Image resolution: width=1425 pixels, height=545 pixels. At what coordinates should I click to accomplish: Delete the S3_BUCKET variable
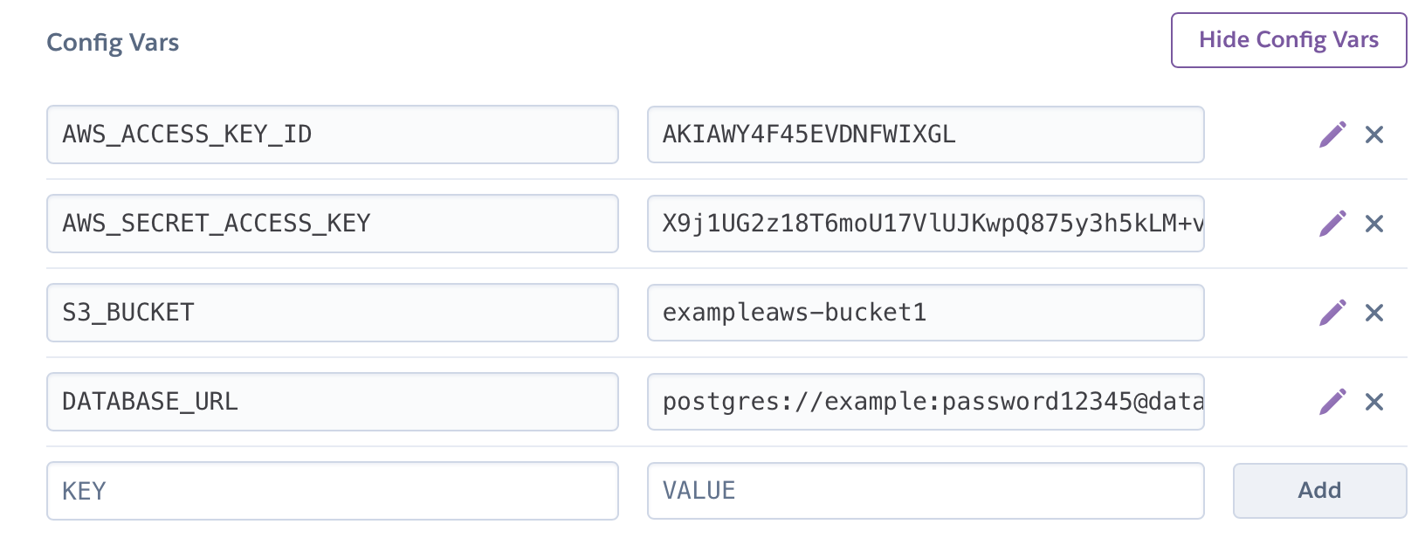(x=1374, y=313)
